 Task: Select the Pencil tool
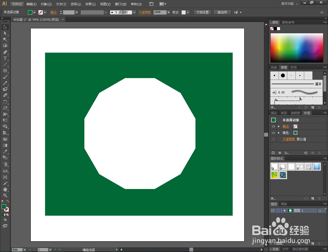point(5,83)
